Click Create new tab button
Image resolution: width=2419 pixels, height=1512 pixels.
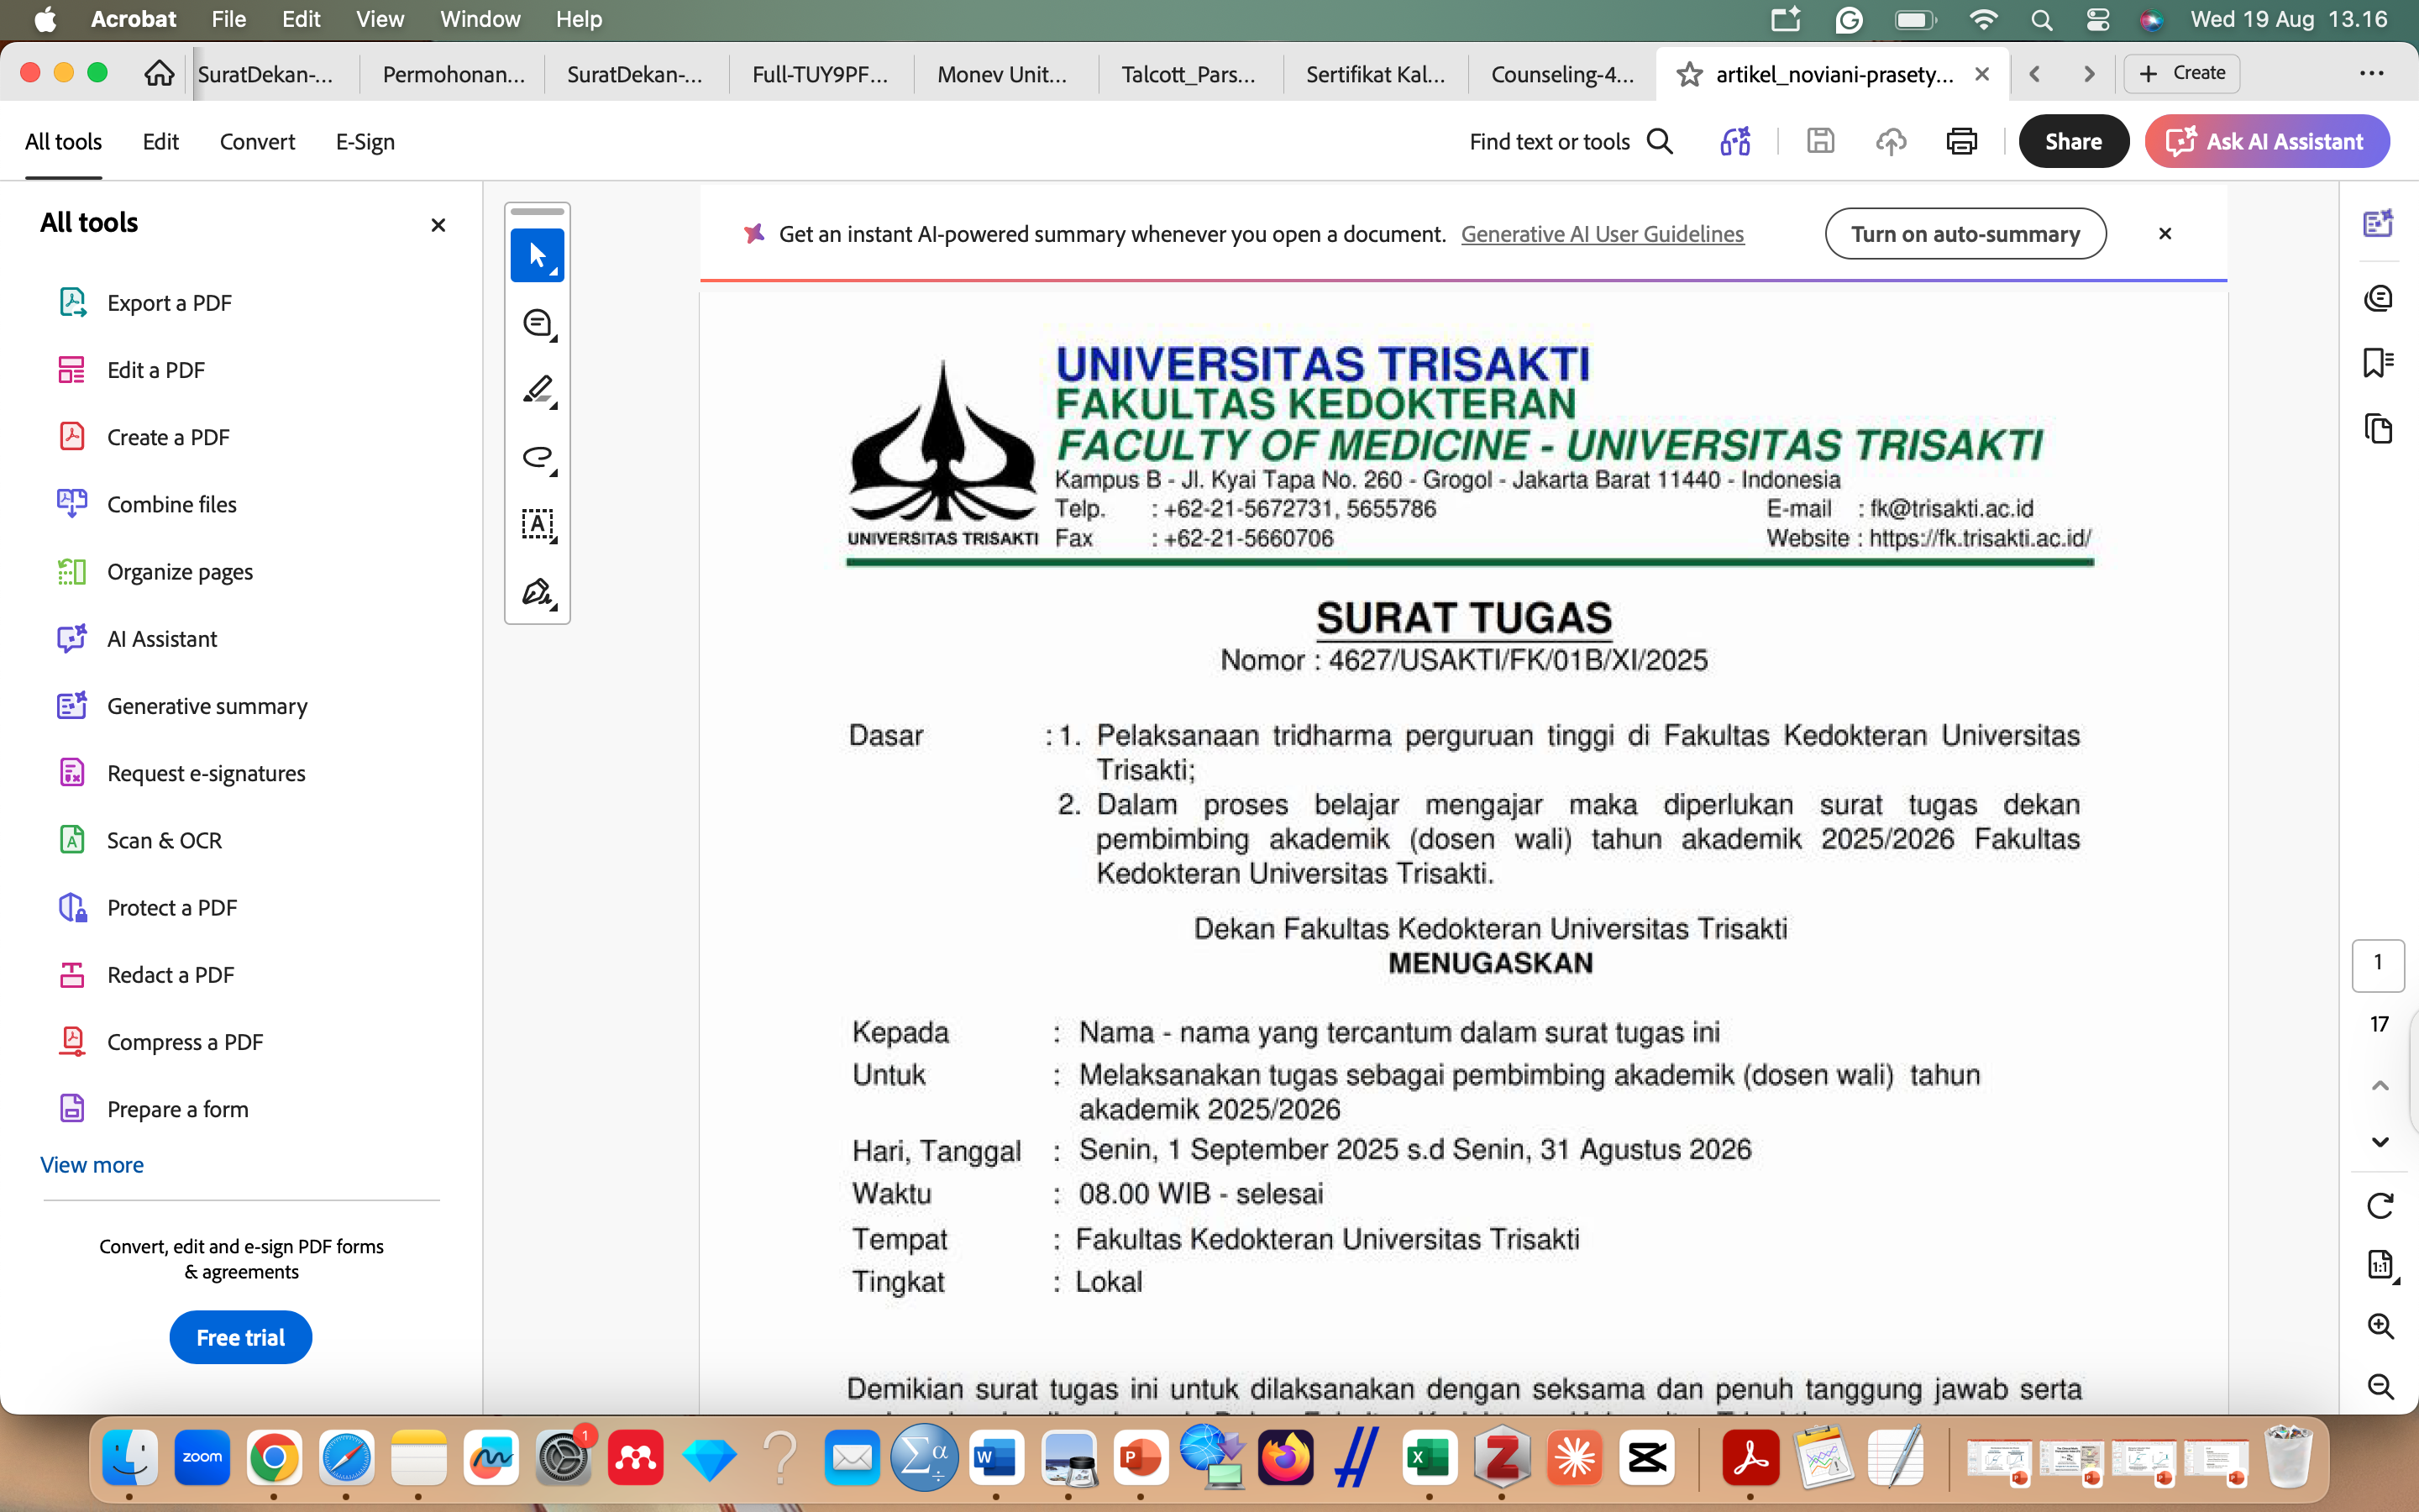pyautogui.click(x=2183, y=74)
